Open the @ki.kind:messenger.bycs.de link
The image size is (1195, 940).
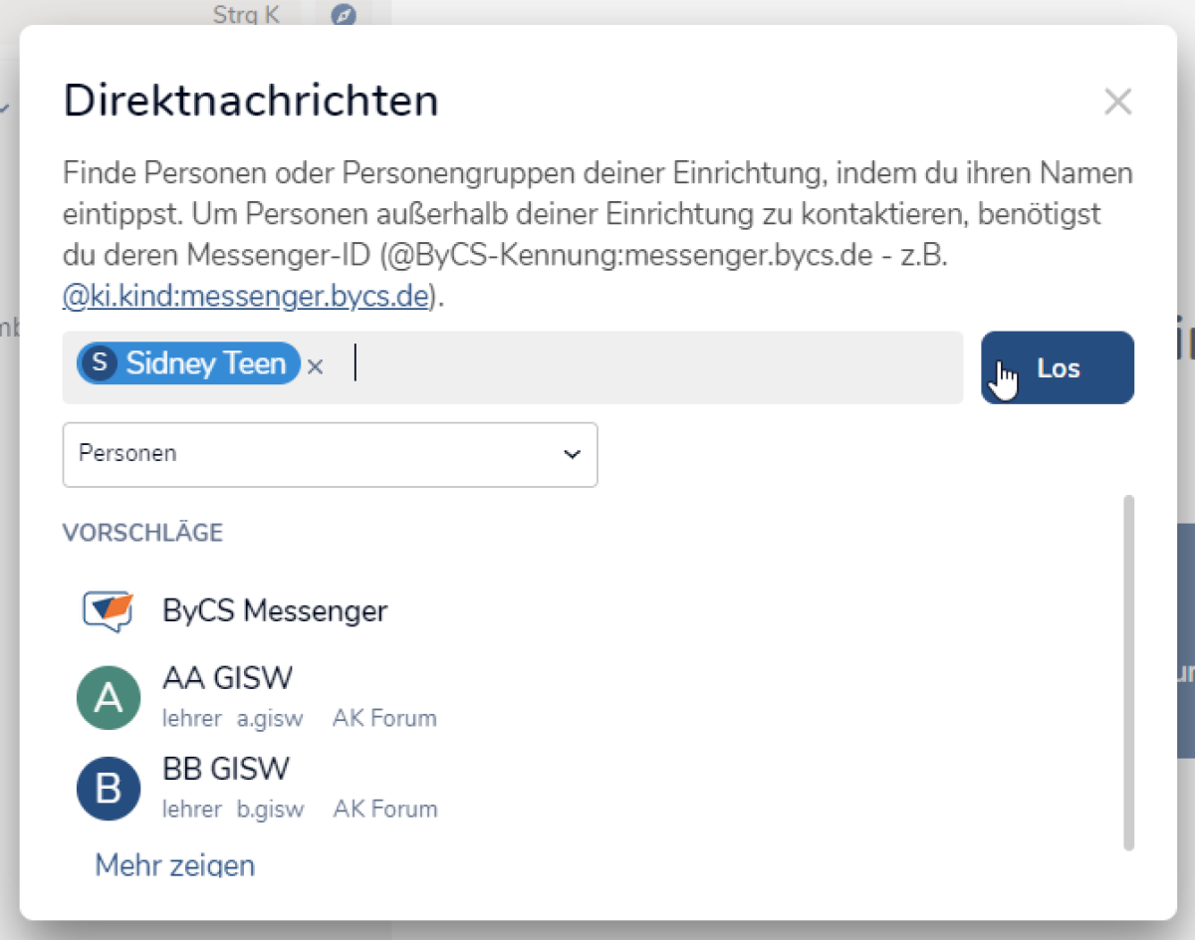tap(246, 297)
